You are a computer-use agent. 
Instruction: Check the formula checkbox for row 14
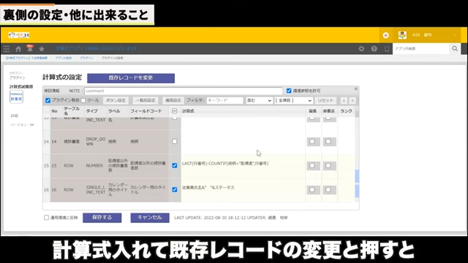coord(175,141)
